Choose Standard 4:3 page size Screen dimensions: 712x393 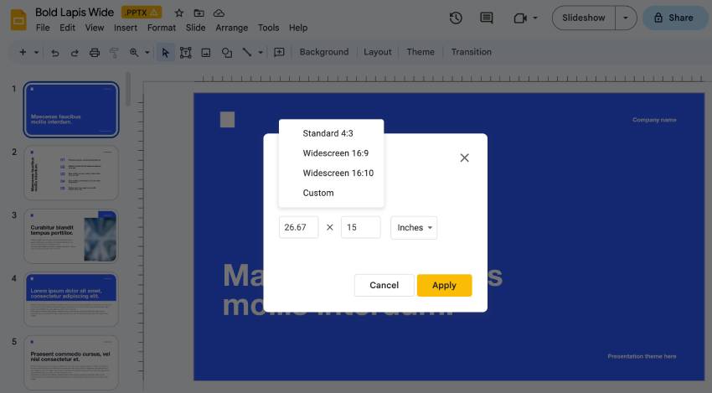[331, 133]
